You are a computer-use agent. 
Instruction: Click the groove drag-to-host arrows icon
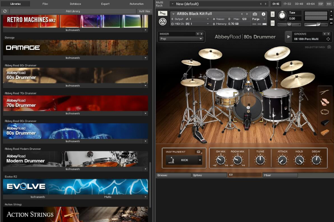click(328, 39)
